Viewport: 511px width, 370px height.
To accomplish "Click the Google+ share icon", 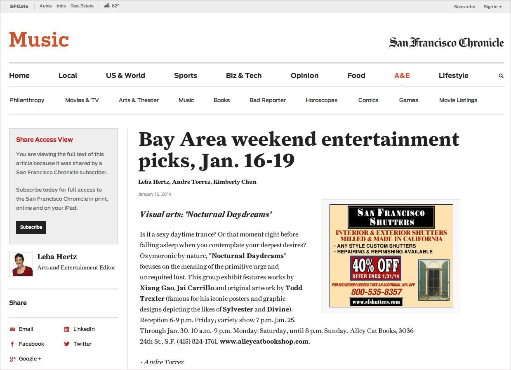I will (13, 359).
